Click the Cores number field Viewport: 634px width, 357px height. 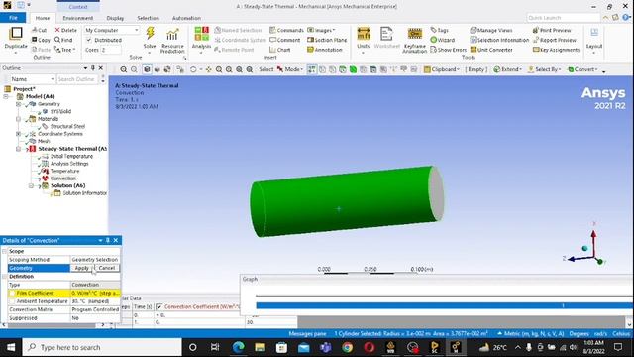tap(110, 50)
